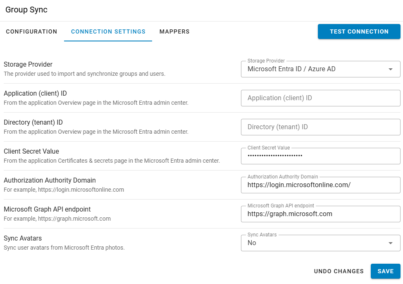
Task: Save the connection settings
Action: click(385, 271)
